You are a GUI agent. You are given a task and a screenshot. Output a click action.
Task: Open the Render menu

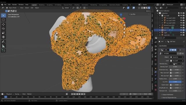tap(15, 5)
